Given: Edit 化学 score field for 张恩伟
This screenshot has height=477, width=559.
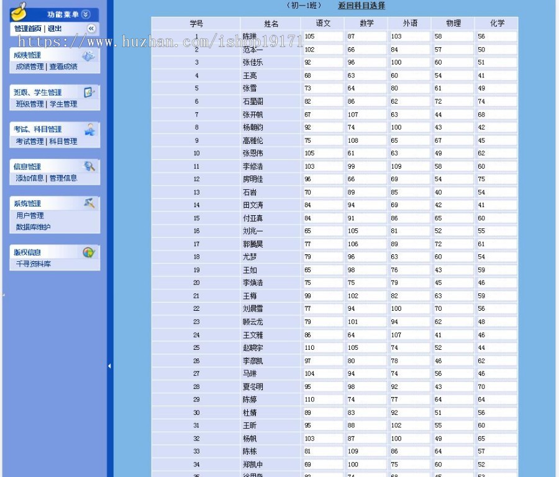Looking at the screenshot, I should coord(497,153).
